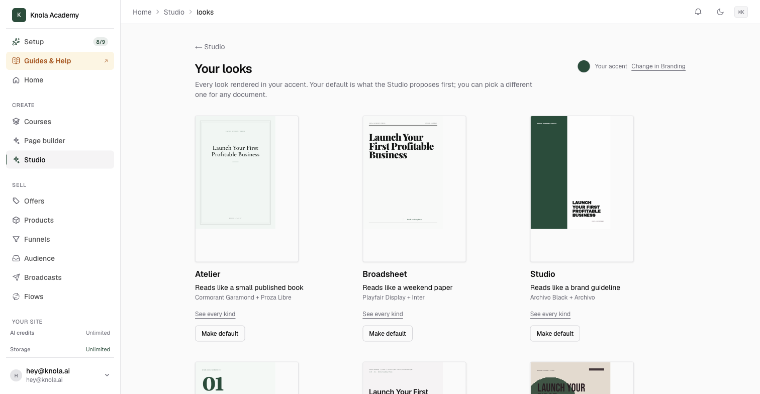Click the Page builder sparkle icon
760x394 pixels.
tap(16, 141)
